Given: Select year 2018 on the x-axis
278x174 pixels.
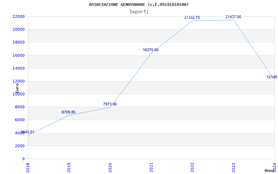Looking at the screenshot, I should (28, 167).
